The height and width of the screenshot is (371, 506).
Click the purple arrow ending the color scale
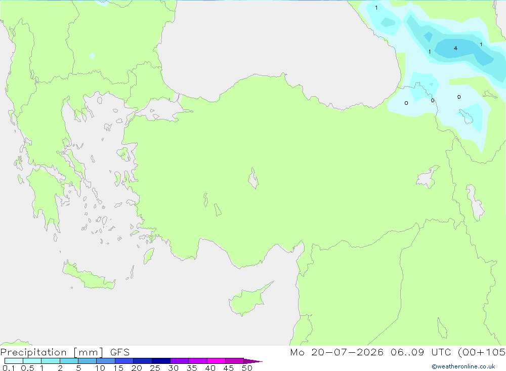pos(253,361)
